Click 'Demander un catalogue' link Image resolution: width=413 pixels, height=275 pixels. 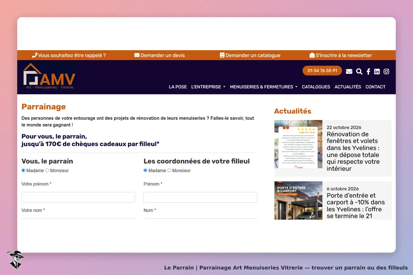(x=253, y=55)
